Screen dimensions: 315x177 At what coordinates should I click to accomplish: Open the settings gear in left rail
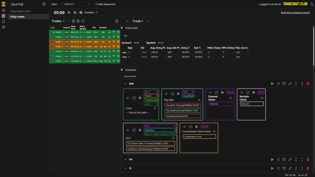click(x=4, y=27)
